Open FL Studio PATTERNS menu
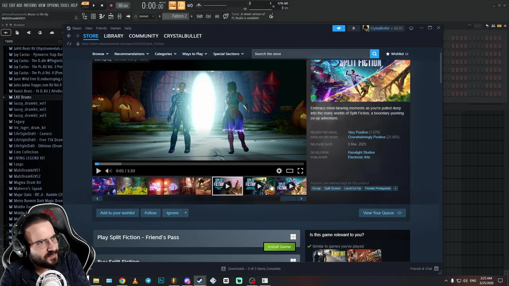Screen dimensions: 509x286 click(30, 5)
